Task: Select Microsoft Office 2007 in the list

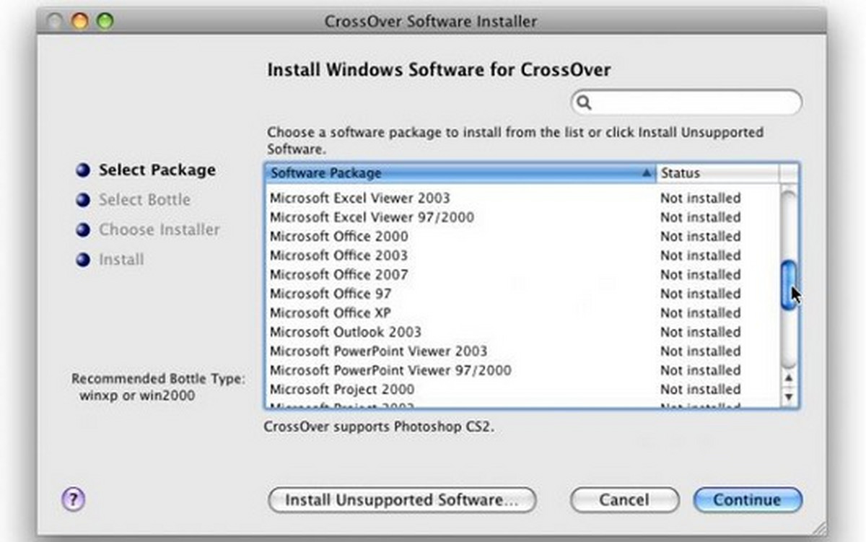Action: pyautogui.click(x=339, y=275)
